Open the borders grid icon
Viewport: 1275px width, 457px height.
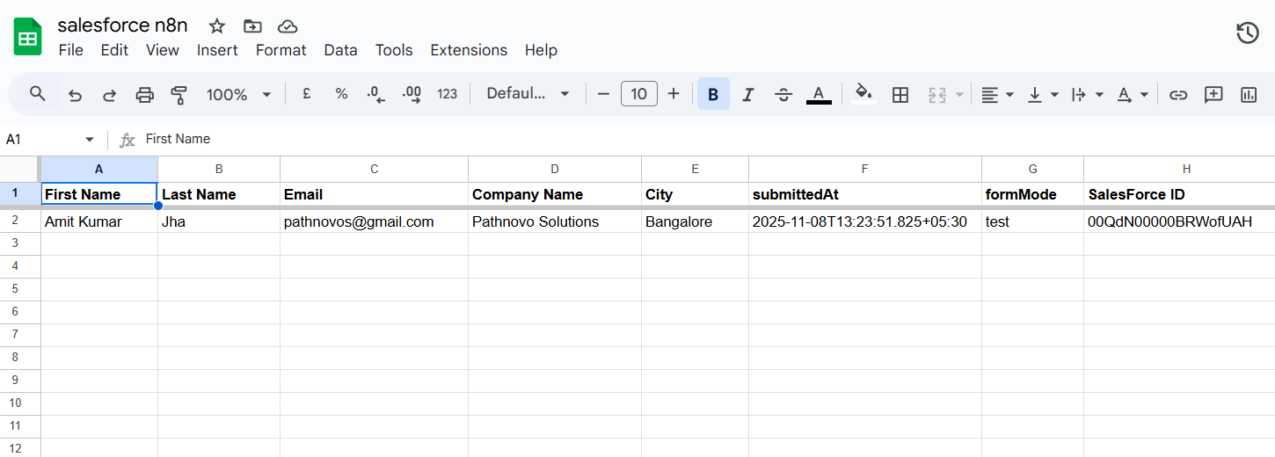(900, 94)
